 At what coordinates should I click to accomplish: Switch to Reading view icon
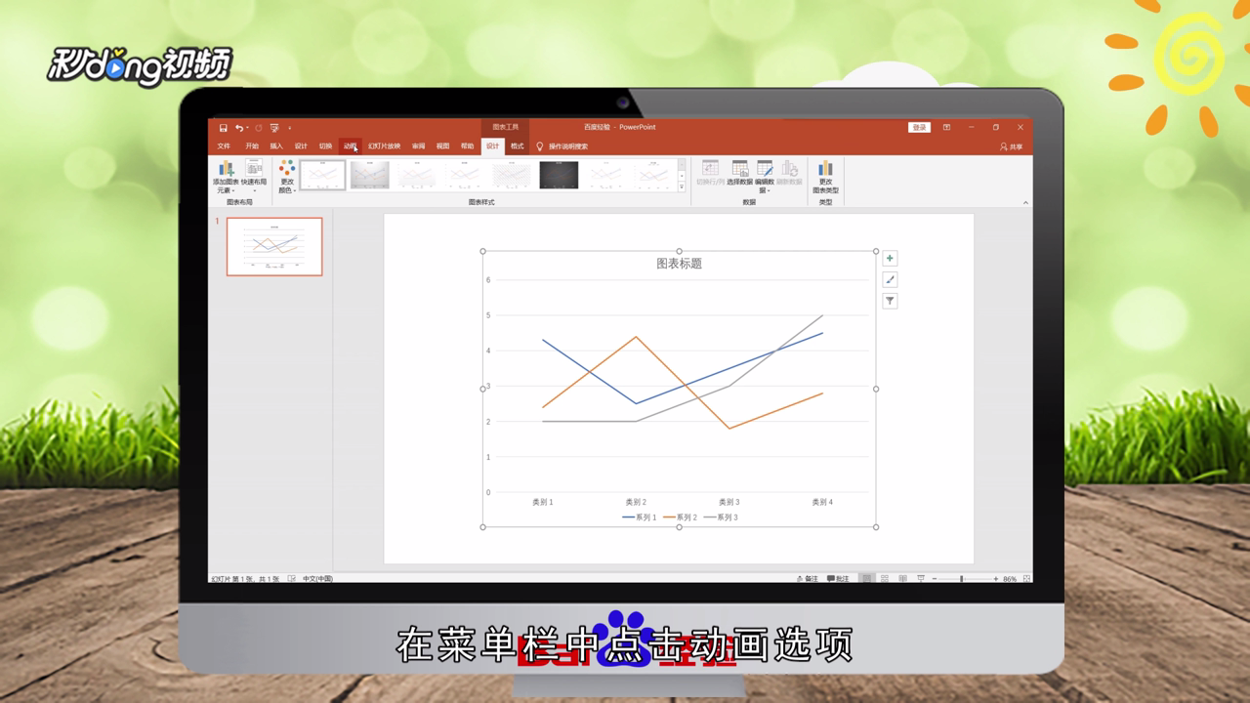[x=902, y=579]
